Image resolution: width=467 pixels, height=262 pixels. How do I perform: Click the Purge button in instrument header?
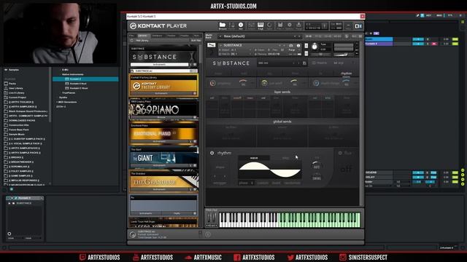click(292, 50)
